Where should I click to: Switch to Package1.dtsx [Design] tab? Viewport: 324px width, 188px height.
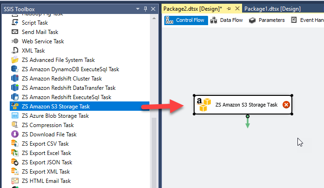coord(272,9)
